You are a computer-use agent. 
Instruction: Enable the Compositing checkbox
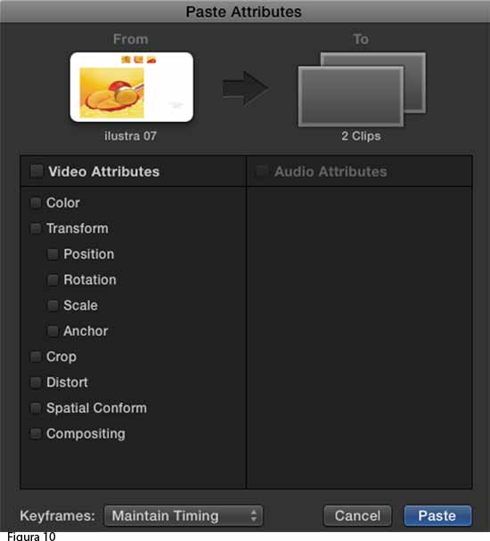(x=36, y=433)
